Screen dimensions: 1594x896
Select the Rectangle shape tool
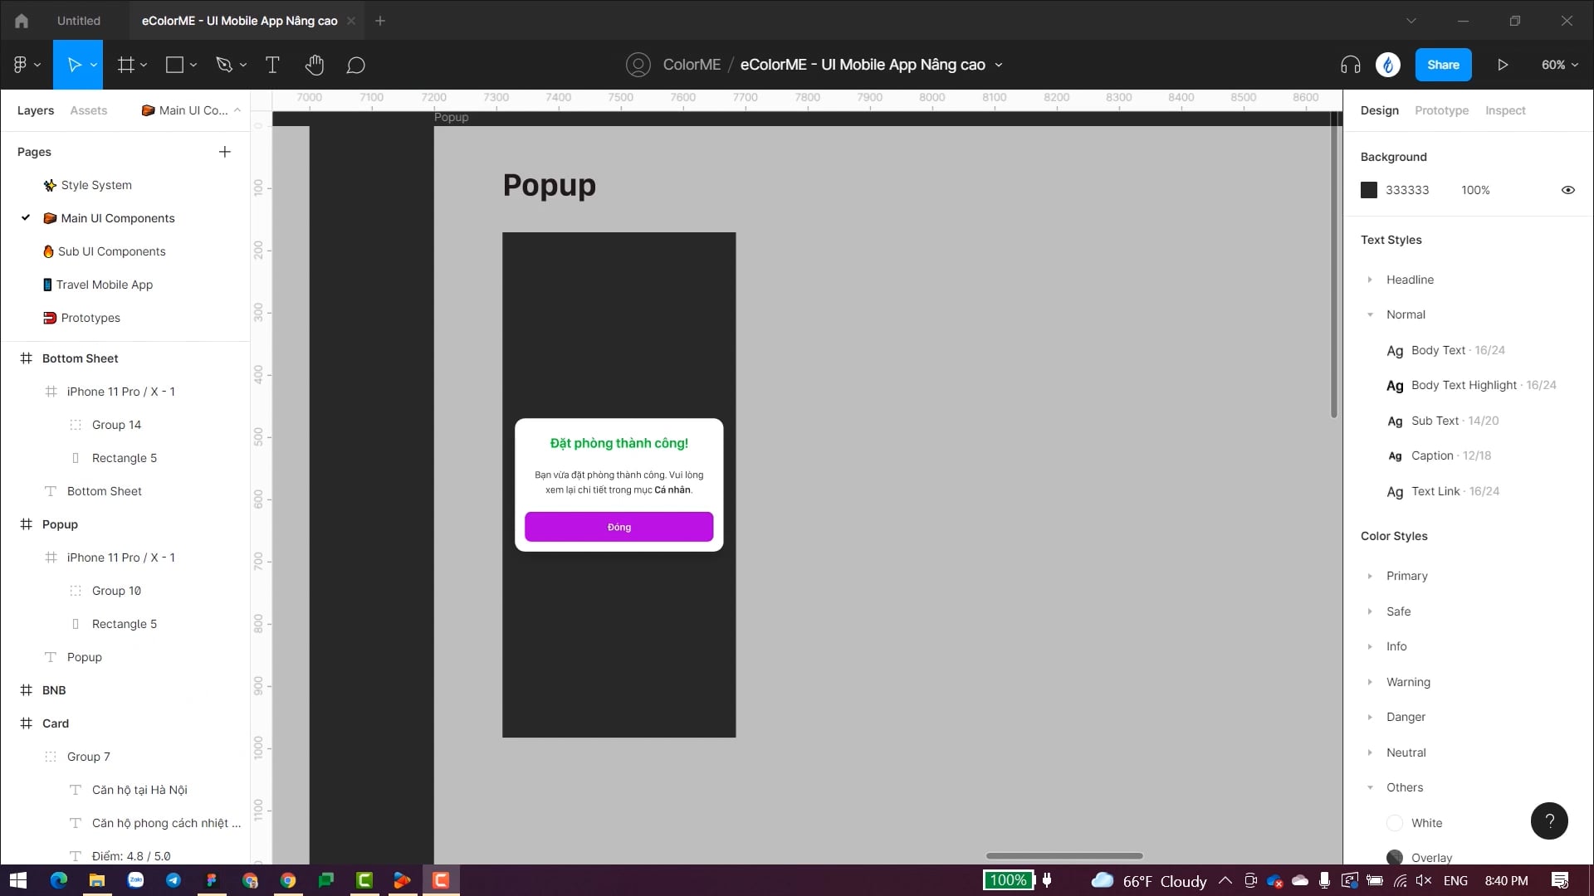174,65
